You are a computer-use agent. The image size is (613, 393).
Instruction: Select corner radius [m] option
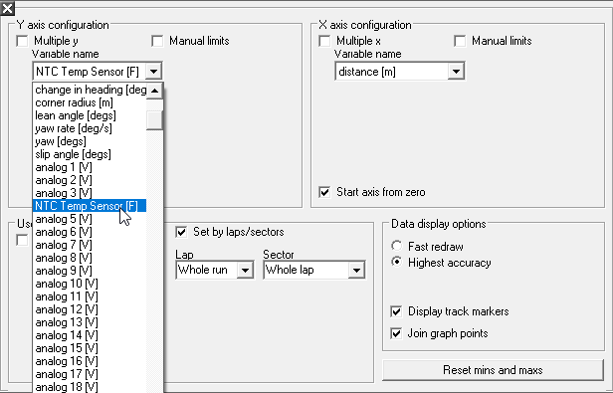tap(90, 102)
